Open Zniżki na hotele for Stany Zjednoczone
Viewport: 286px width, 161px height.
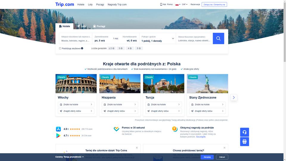(x=207, y=105)
